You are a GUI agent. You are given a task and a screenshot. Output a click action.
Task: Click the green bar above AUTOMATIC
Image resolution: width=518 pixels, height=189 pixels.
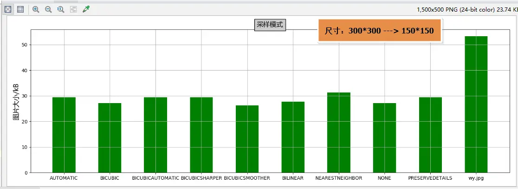pyautogui.click(x=64, y=135)
